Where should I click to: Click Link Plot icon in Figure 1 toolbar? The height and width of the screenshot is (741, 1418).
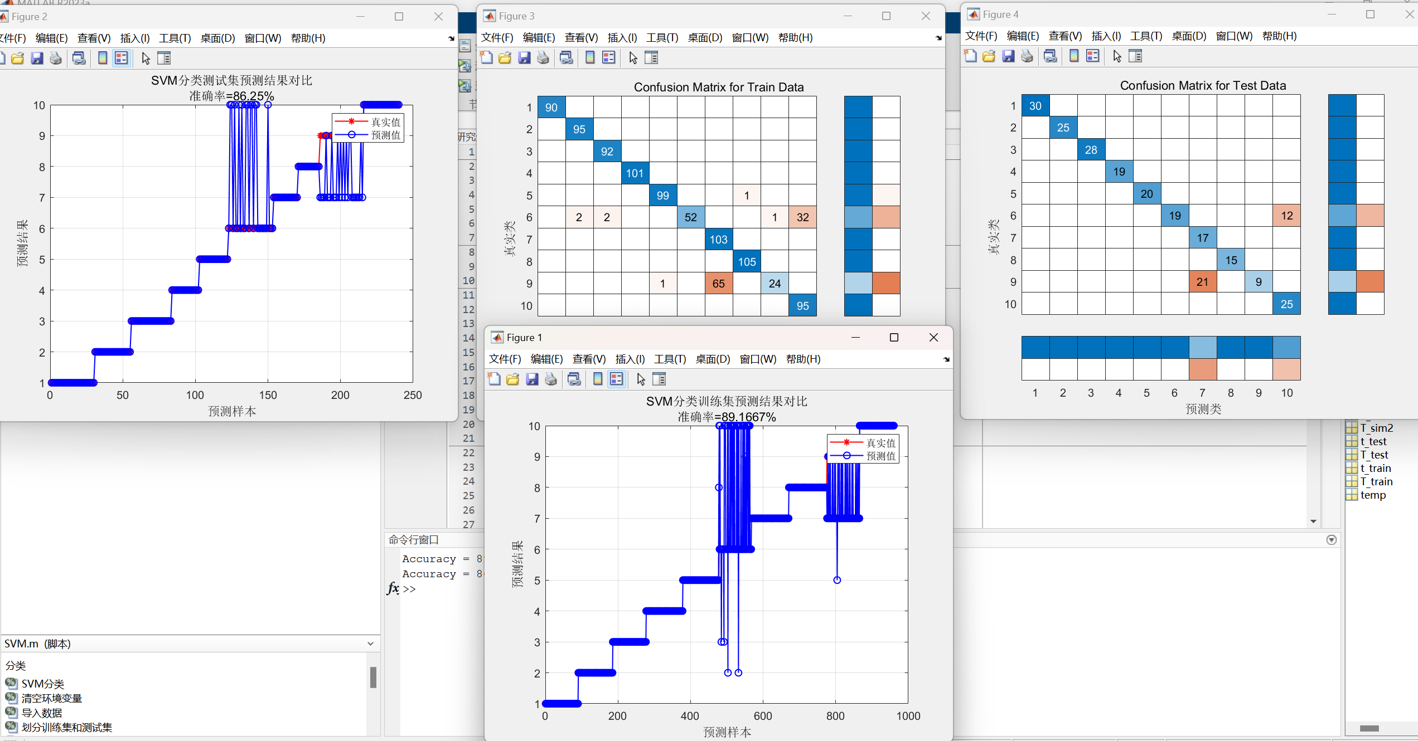574,379
